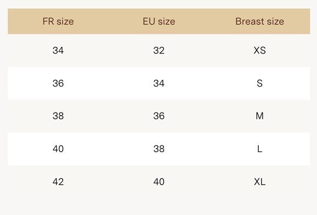Click the Breast size column header

coord(260,21)
